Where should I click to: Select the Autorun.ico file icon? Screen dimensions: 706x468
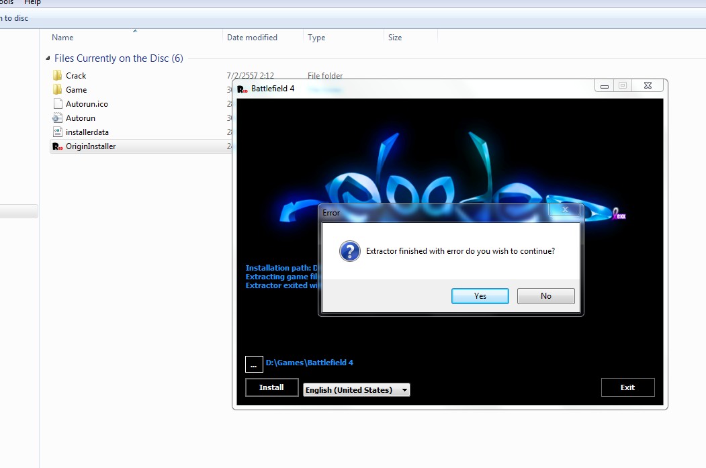(57, 104)
